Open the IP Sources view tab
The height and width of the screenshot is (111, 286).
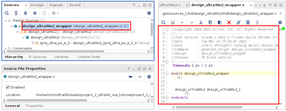tap(37, 57)
